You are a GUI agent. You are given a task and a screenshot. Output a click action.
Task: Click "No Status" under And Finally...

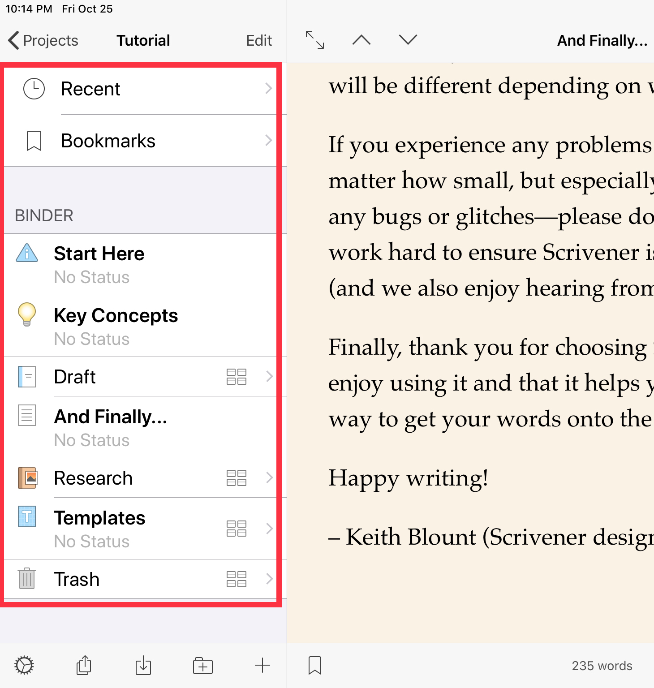[x=92, y=440]
